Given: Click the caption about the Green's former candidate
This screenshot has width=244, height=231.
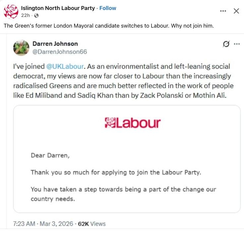Looking at the screenshot, I should point(109,26).
